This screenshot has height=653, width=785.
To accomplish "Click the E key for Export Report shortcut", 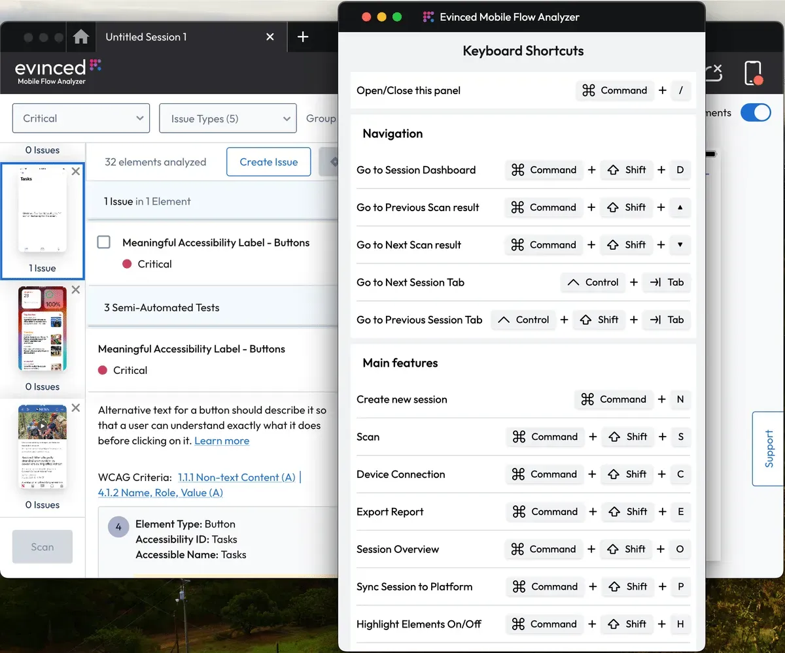I will tap(680, 512).
